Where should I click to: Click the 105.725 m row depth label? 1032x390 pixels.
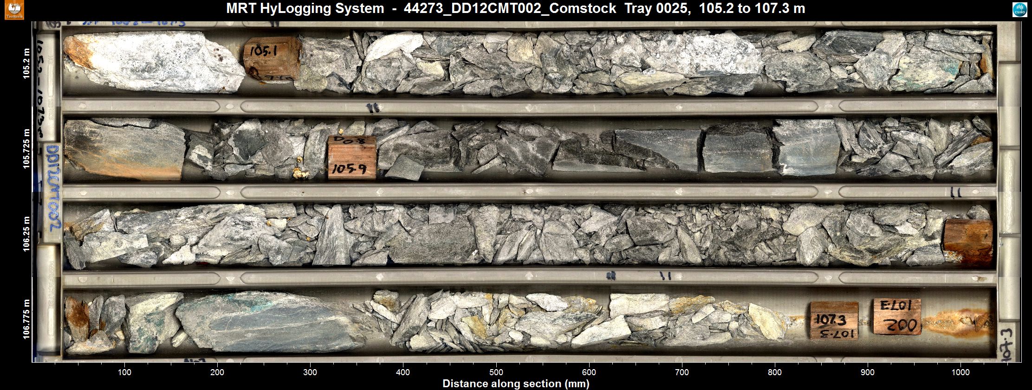26,148
